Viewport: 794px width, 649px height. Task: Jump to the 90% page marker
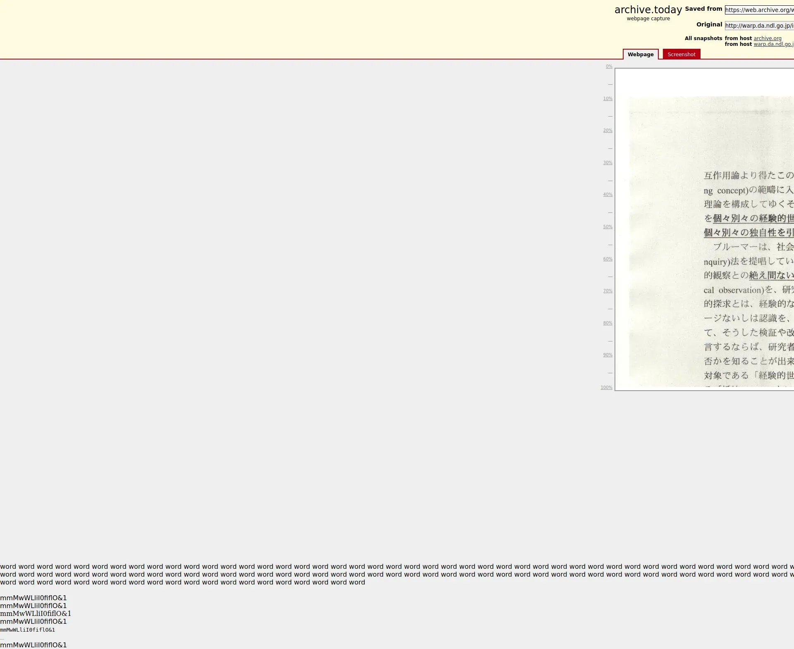pyautogui.click(x=607, y=355)
